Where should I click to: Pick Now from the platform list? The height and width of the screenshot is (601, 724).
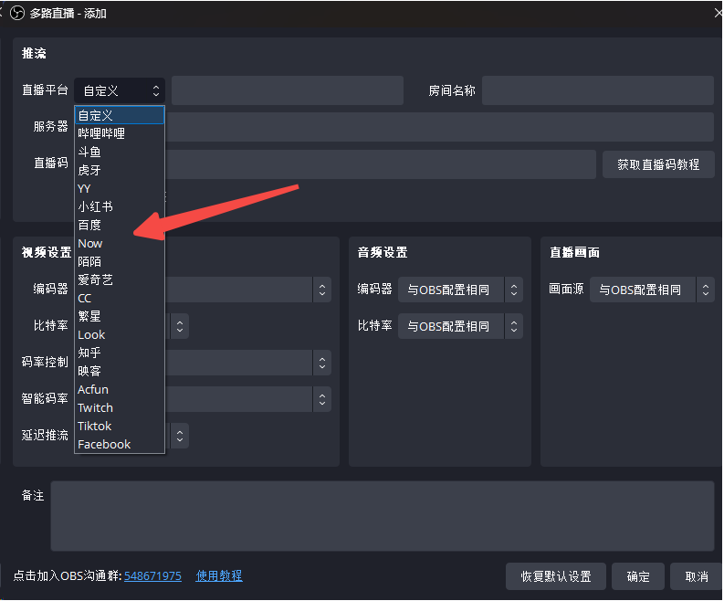(x=120, y=243)
